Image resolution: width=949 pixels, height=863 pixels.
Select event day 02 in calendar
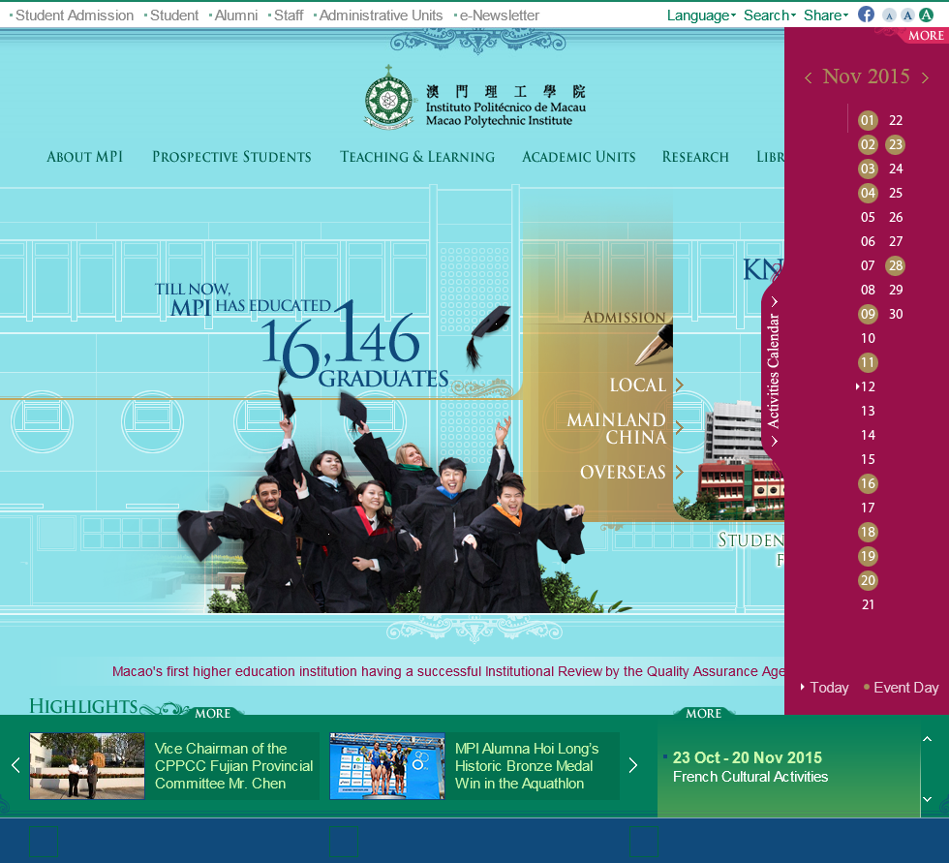tap(868, 144)
